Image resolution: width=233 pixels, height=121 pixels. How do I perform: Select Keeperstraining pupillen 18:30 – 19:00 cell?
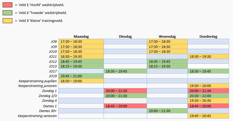(x=81, y=81)
